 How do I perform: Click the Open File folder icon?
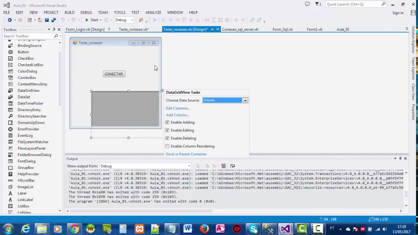40,20
